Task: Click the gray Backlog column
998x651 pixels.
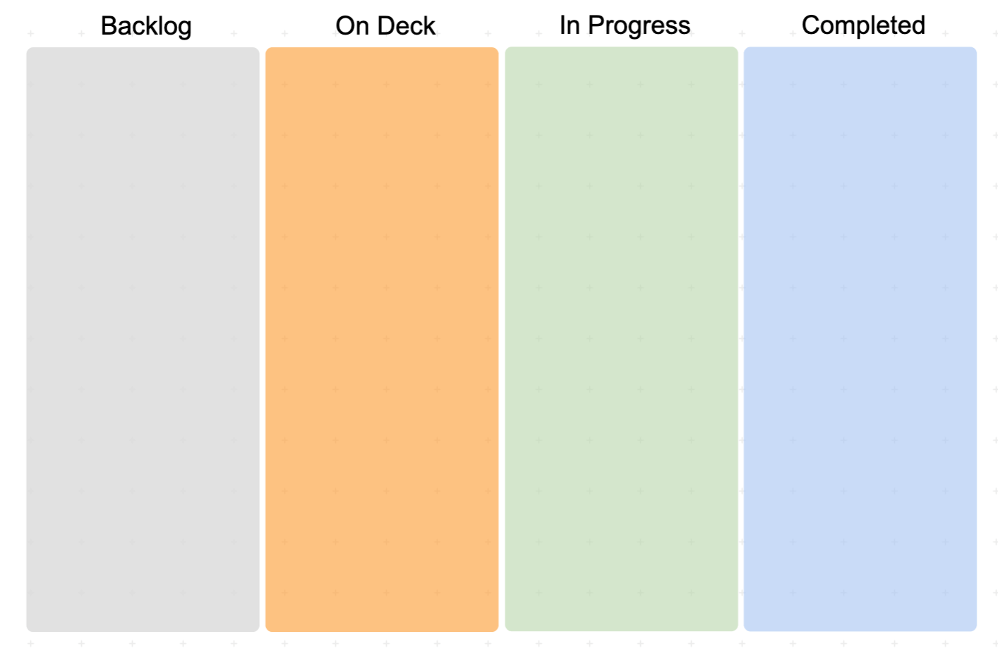Action: [143, 340]
